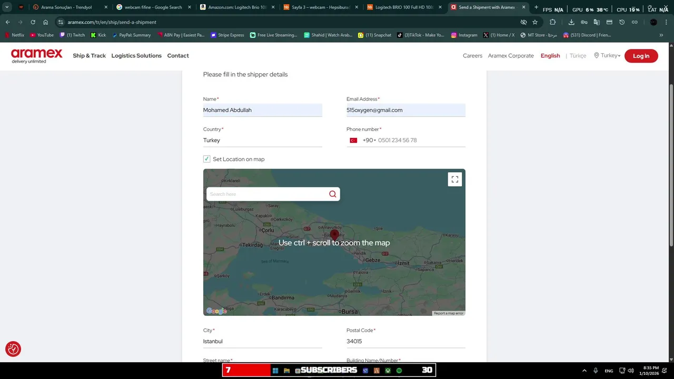Click the Log in button
This screenshot has width=674, height=379.
[x=641, y=56]
